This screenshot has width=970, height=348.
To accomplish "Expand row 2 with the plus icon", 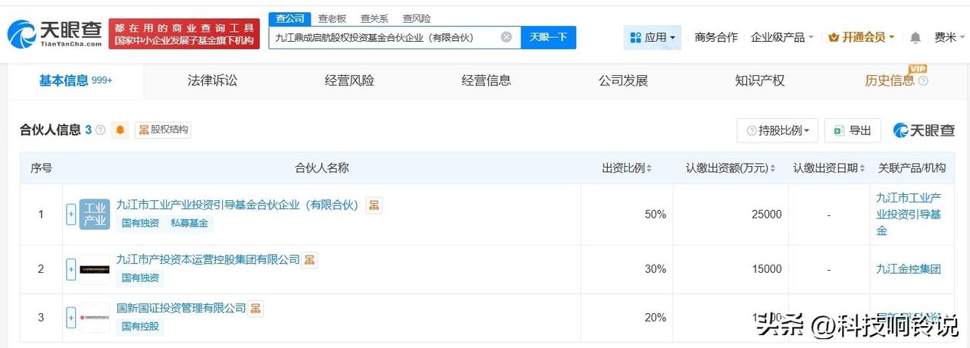I will (71, 269).
